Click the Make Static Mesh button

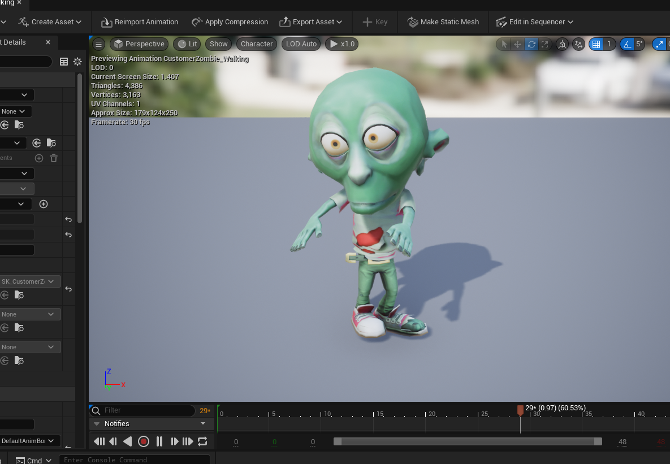coord(443,22)
